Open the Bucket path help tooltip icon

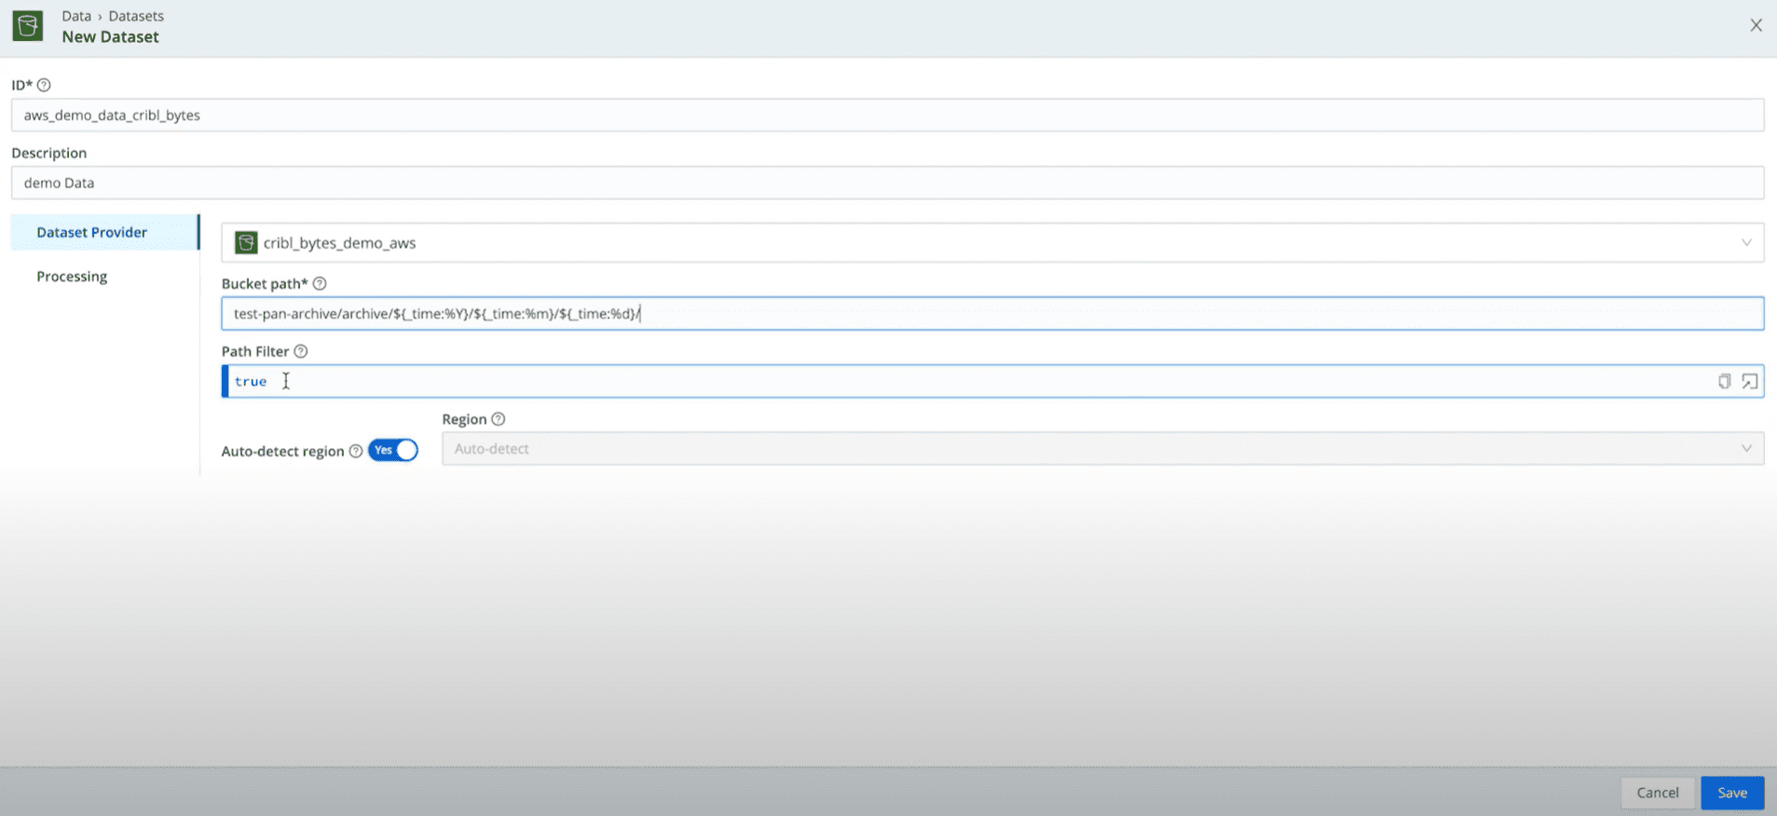click(320, 283)
